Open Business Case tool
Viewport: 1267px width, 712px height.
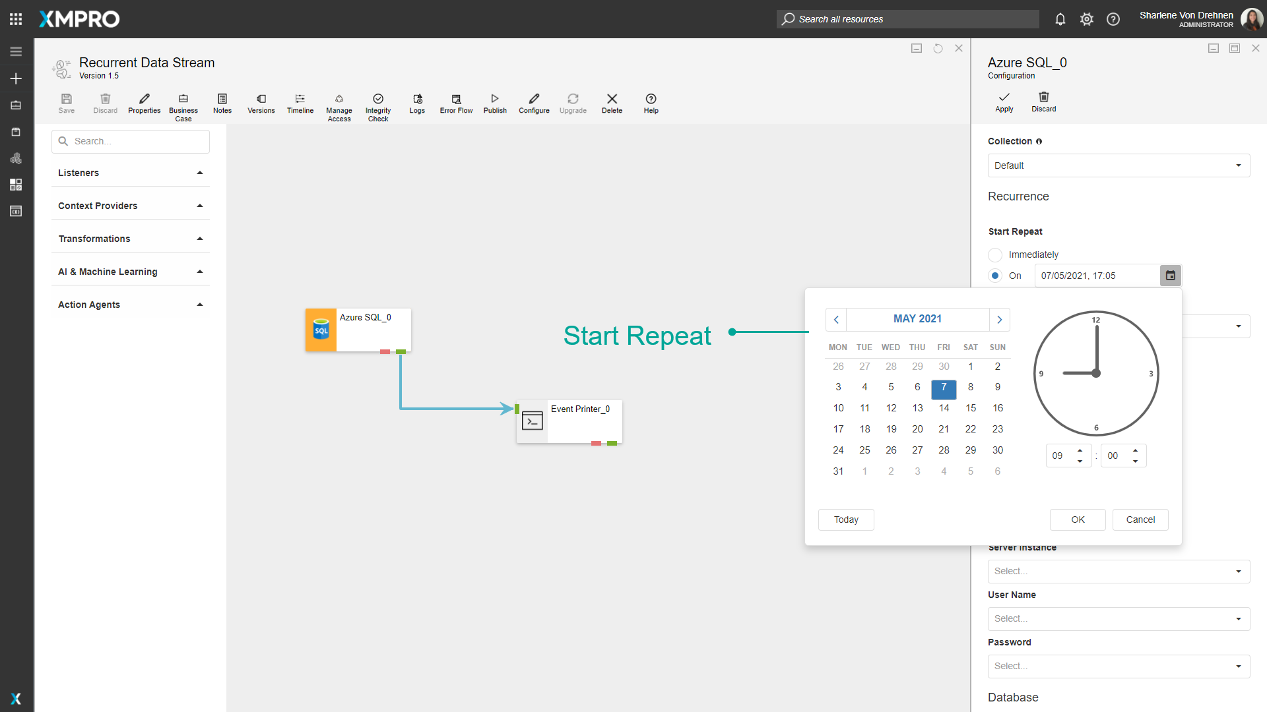point(183,107)
